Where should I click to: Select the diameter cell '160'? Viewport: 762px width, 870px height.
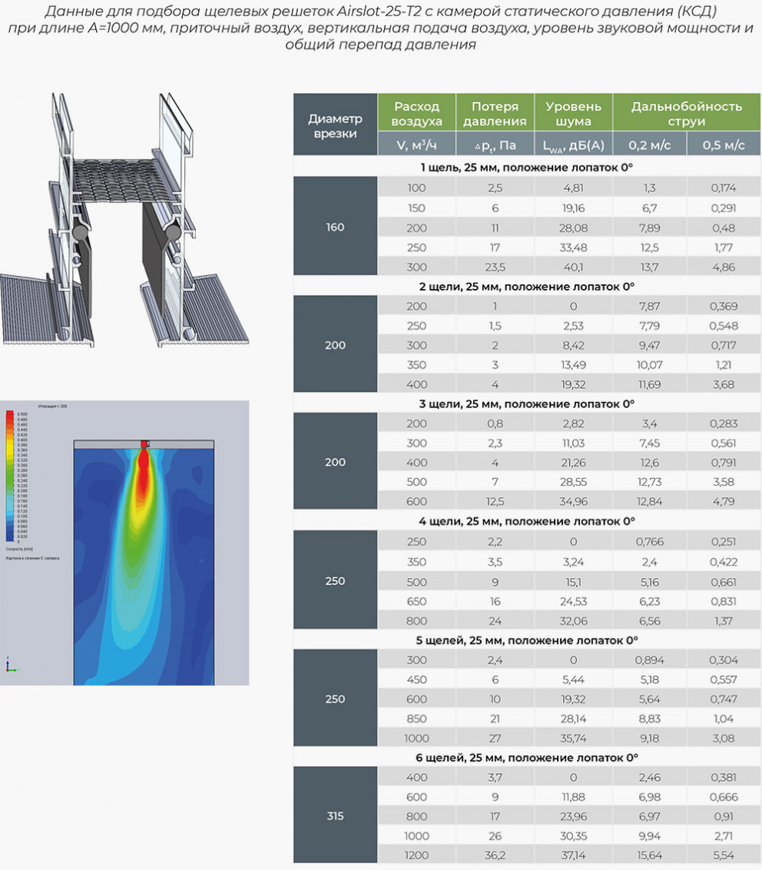[x=335, y=227]
